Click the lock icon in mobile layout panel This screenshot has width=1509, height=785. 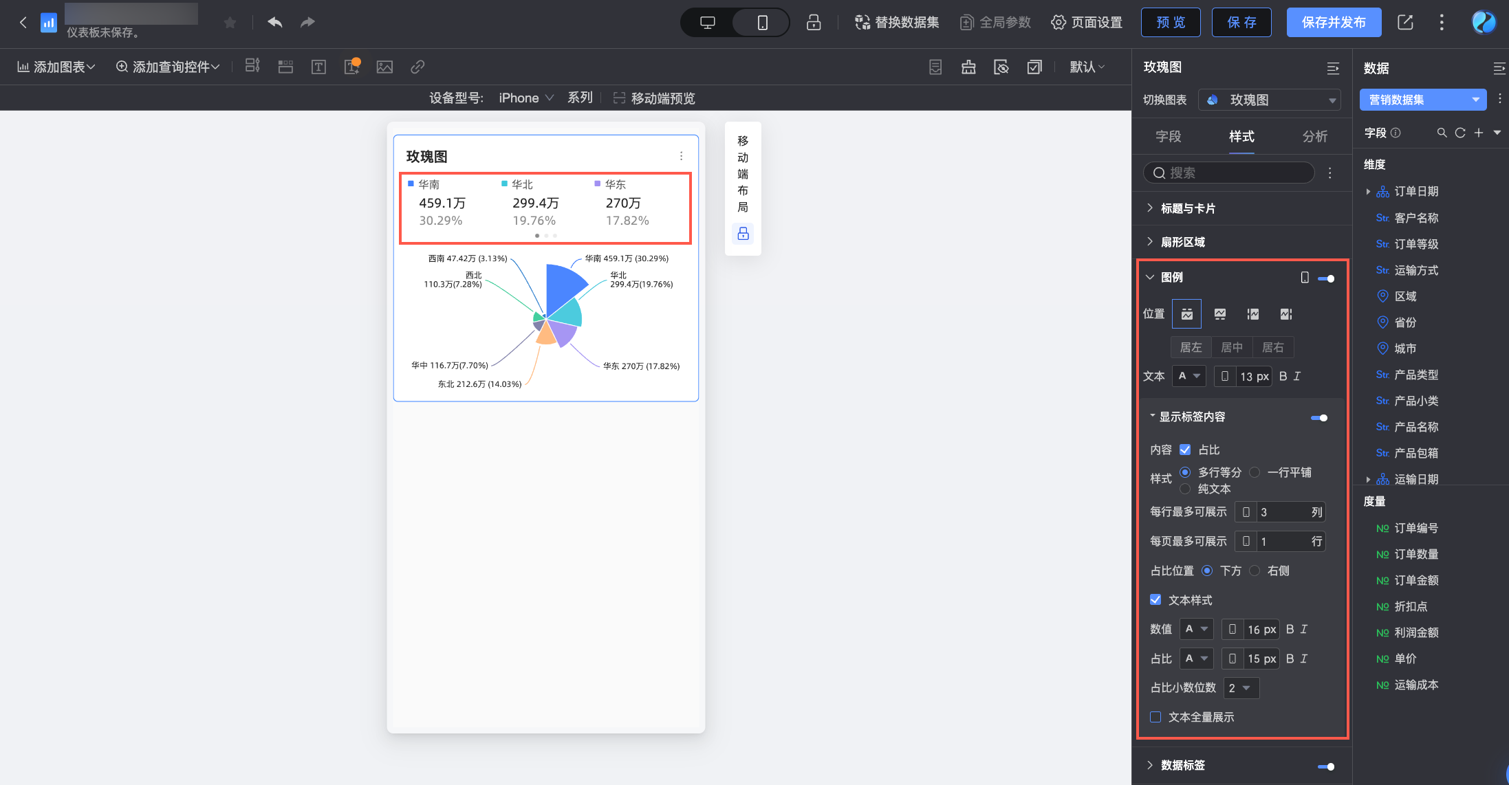click(x=743, y=234)
